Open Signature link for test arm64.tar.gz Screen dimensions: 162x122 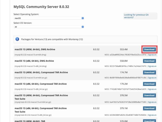click(152, 102)
